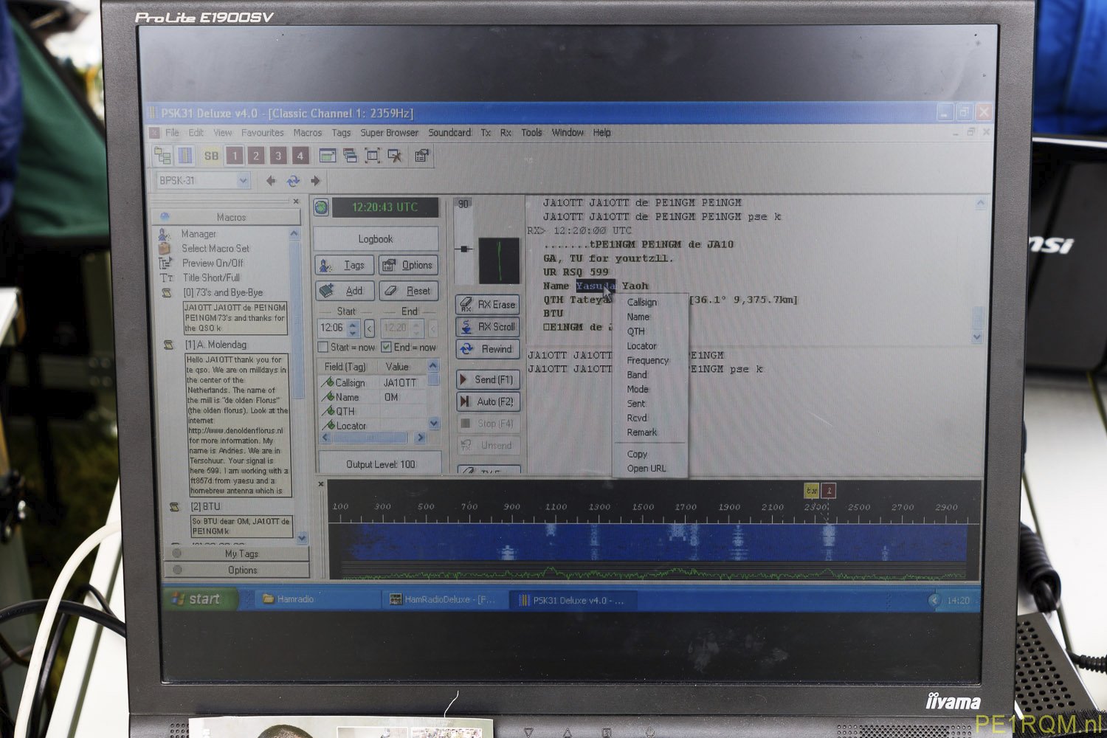Viewport: 1107px width, 738px height.
Task: Open the Macros Manager icon
Action: 165,234
